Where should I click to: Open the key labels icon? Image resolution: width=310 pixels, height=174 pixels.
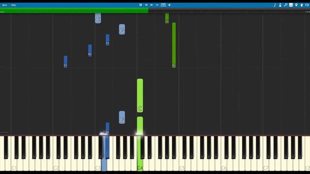pyautogui.click(x=291, y=5)
